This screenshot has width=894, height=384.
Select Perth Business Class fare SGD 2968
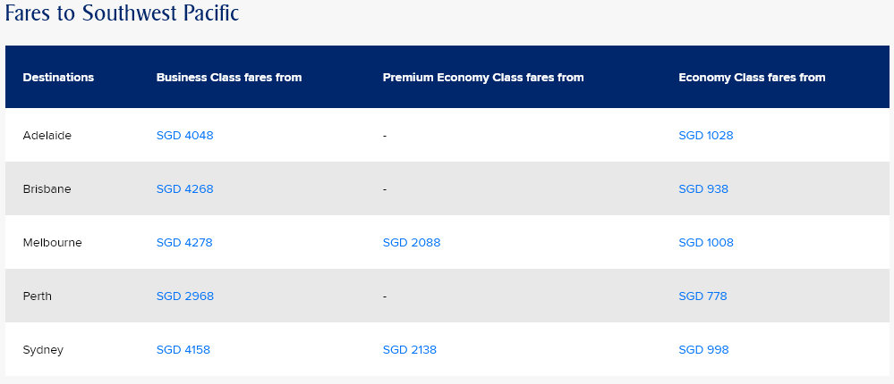(184, 296)
